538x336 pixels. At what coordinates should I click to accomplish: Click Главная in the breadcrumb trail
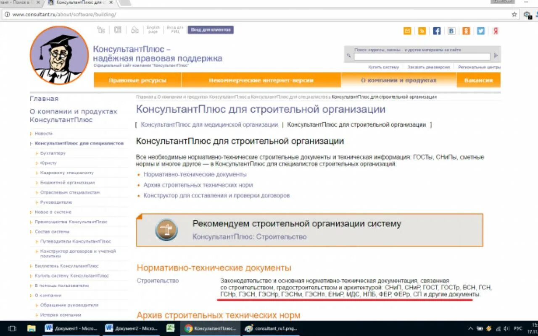tap(144, 97)
